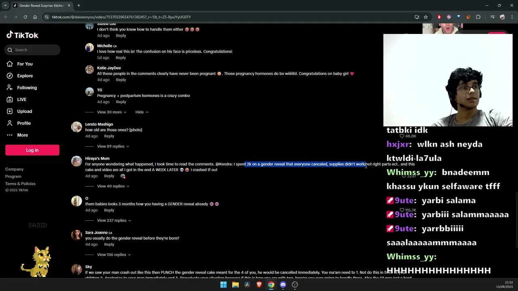Install app icon in address bar
518x291 pixels.
point(417,17)
